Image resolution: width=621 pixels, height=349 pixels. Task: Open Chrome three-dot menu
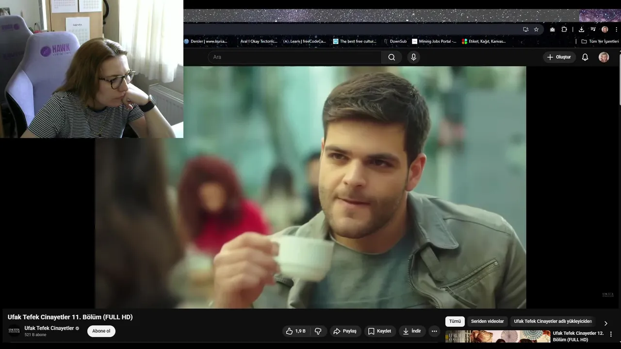point(615,30)
